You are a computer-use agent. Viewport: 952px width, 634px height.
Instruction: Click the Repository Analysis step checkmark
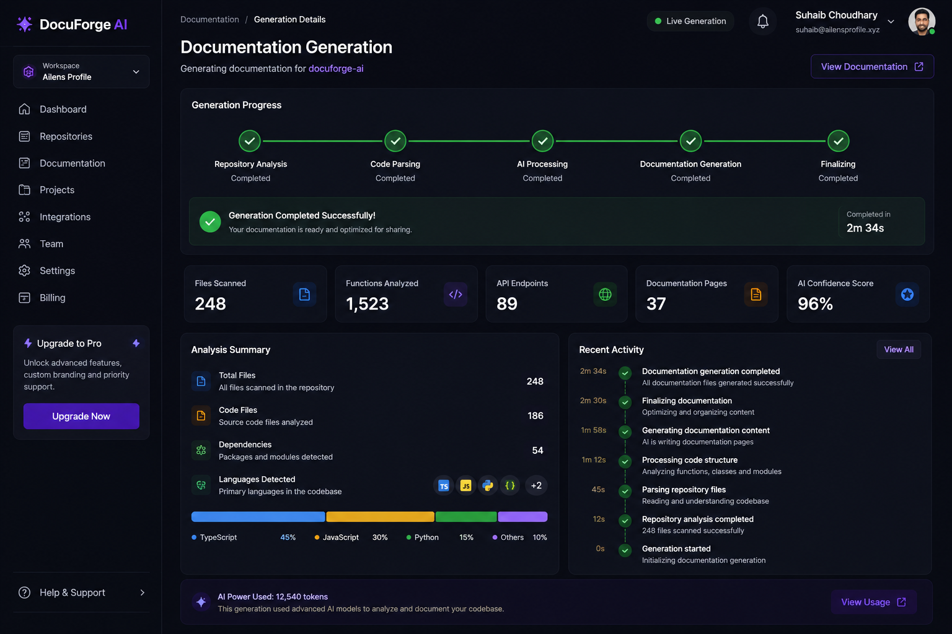point(250,141)
